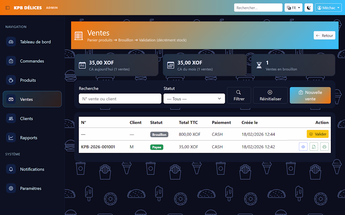The image size is (345, 215).
Task: Click the Statut column header
Action: pyautogui.click(x=156, y=122)
